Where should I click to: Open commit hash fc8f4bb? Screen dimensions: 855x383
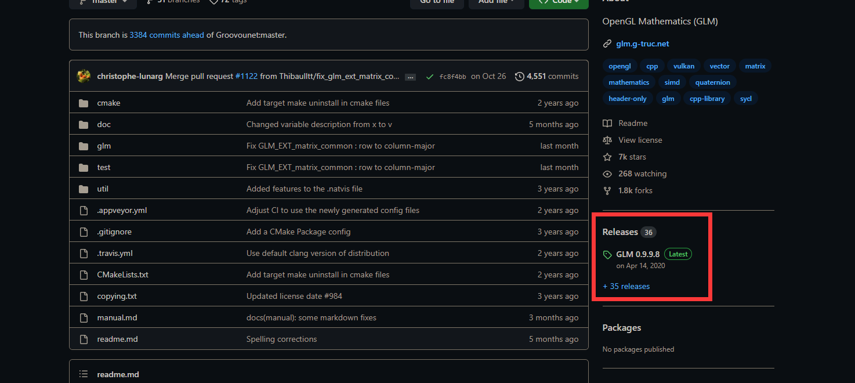452,77
